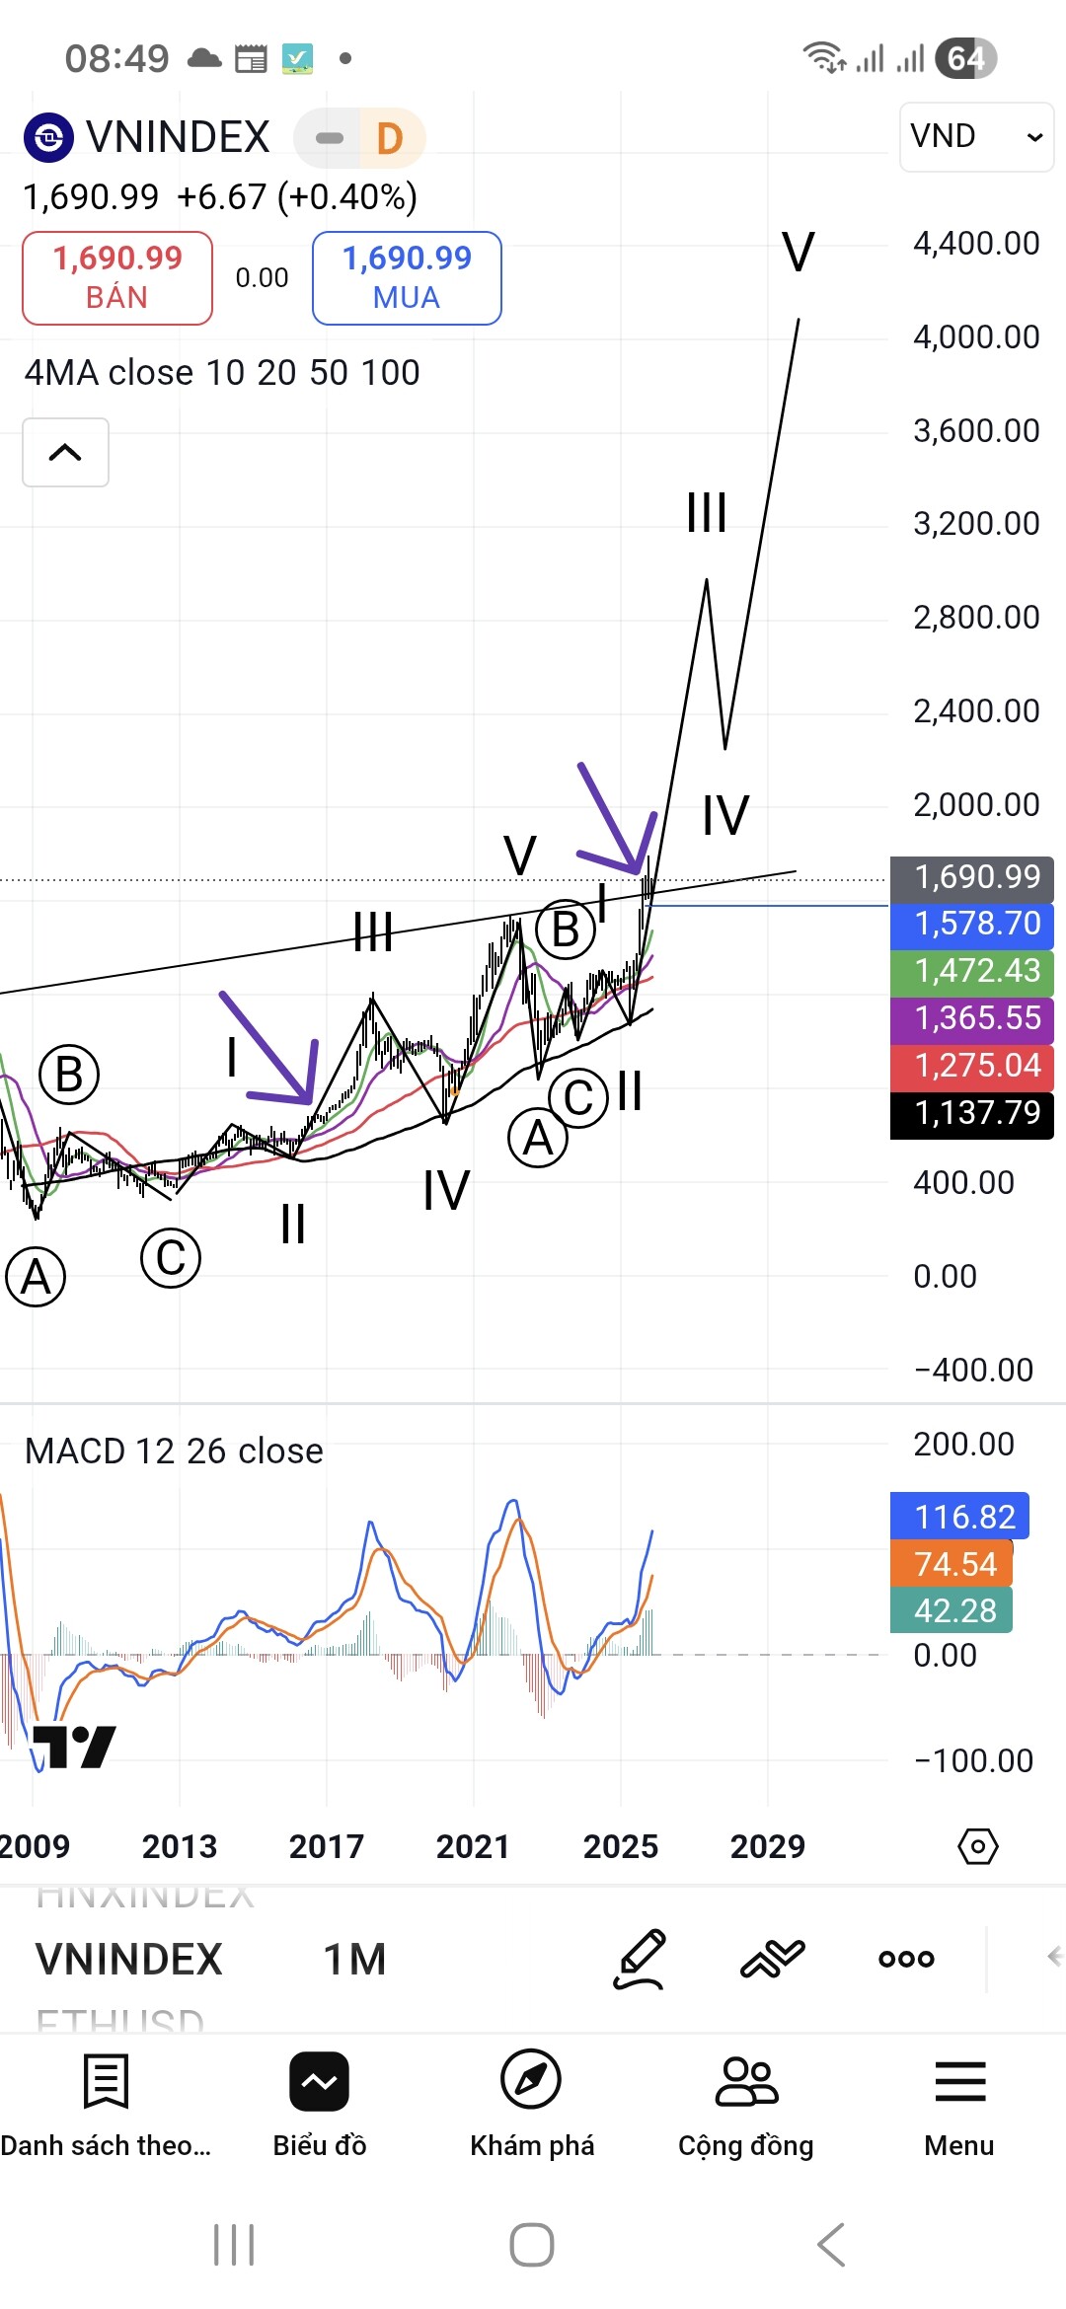Select the projected wave V label
Image resolution: width=1066 pixels, height=2309 pixels.
799,252
